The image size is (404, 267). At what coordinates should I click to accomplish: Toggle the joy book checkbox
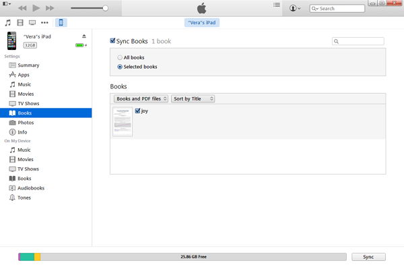pyautogui.click(x=137, y=111)
